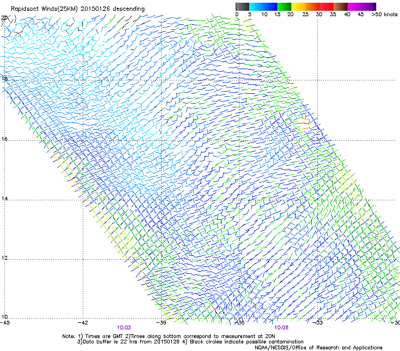Click the brown 35-40 knots legend swatch
The height and width of the screenshot is (351, 400).
tap(341, 6)
